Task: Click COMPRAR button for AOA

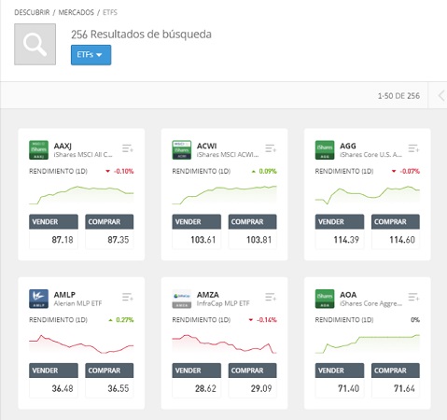Action: click(x=396, y=371)
